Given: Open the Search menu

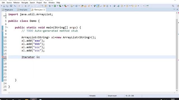Looking at the screenshot, I should tap(32, 2).
